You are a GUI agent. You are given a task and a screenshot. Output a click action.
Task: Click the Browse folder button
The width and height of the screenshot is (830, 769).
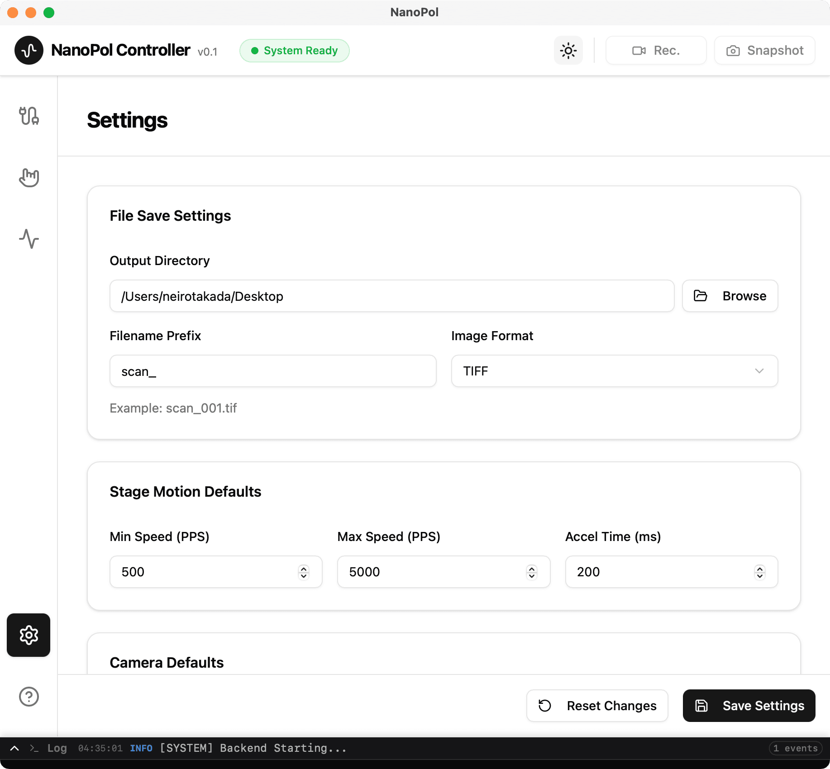coord(730,296)
